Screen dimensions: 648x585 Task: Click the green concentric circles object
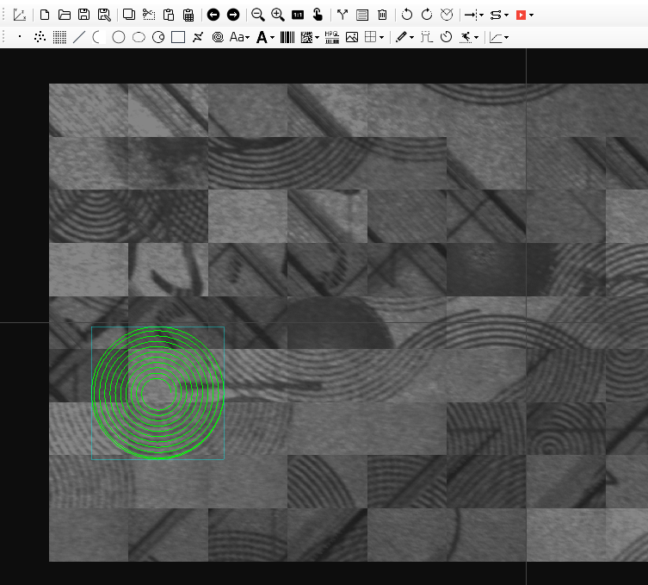[x=157, y=393]
